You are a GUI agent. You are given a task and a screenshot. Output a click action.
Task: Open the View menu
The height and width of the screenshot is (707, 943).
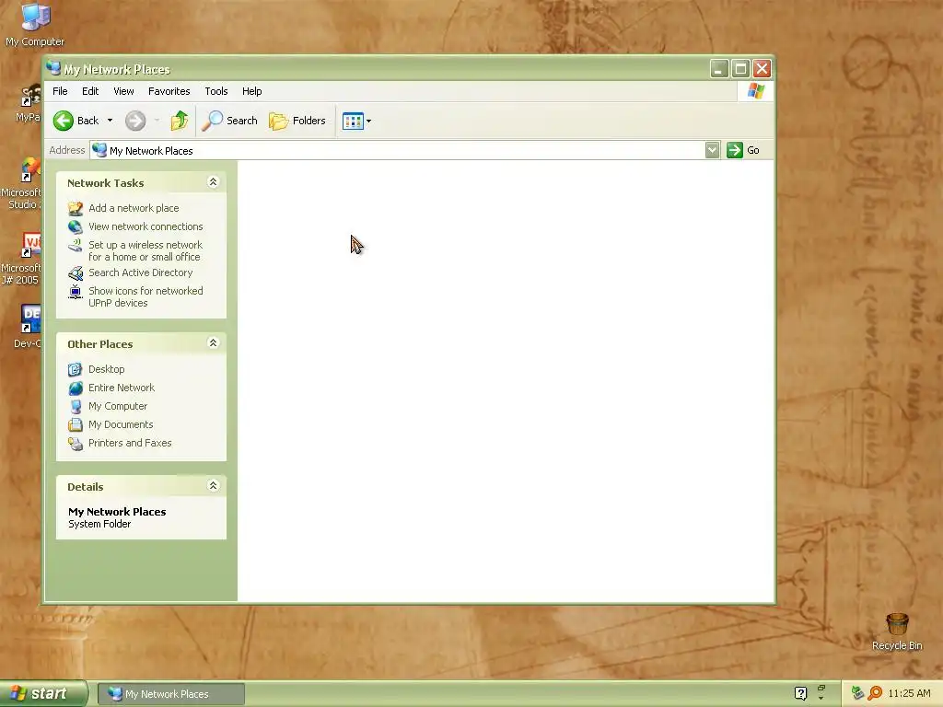tap(124, 91)
